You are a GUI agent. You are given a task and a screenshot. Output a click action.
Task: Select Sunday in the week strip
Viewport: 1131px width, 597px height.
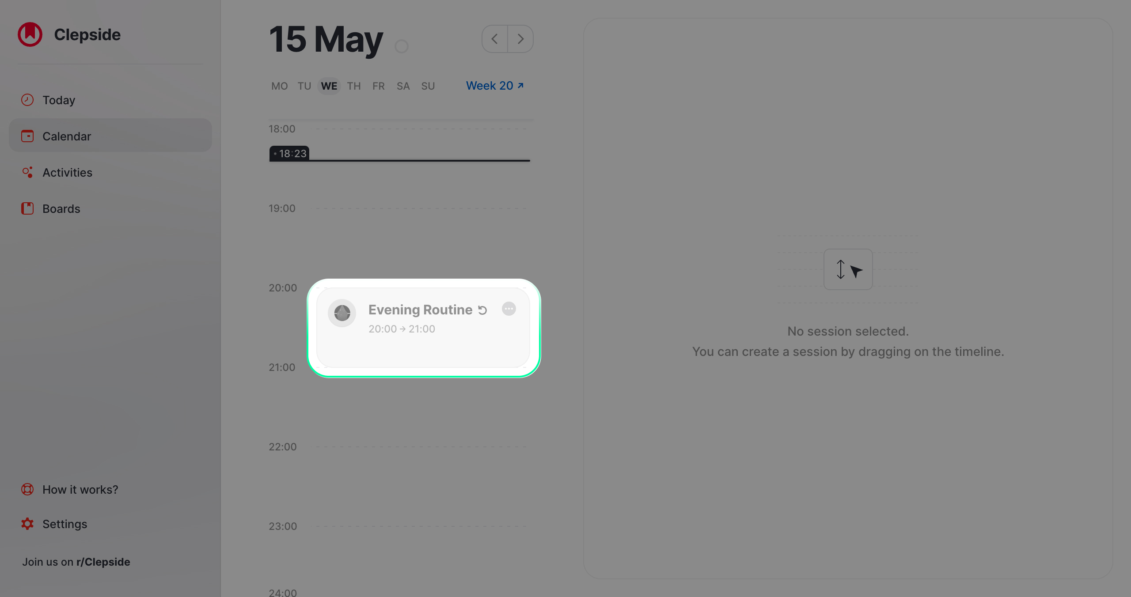428,86
